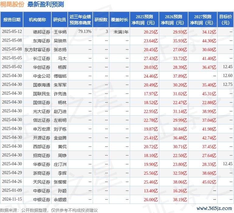234x213 pixels.
Task: Click analyst name 张樨樨
Action: [60, 182]
